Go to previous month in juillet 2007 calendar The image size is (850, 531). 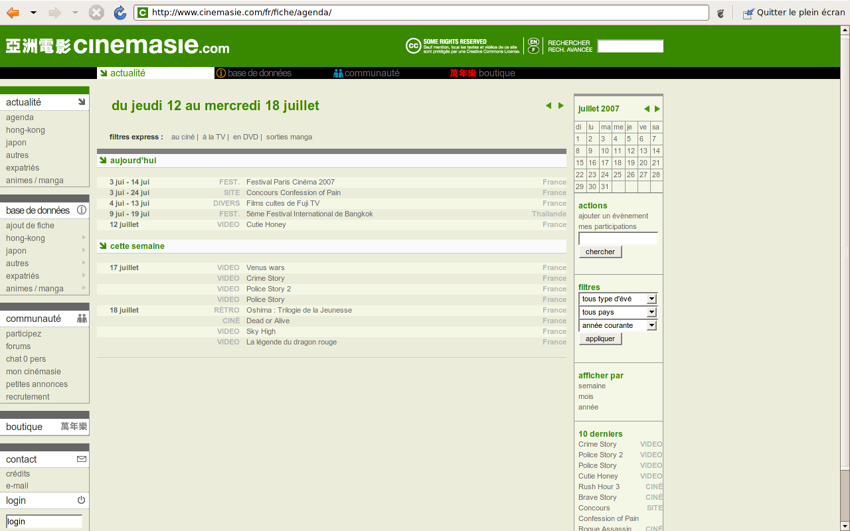tap(646, 109)
